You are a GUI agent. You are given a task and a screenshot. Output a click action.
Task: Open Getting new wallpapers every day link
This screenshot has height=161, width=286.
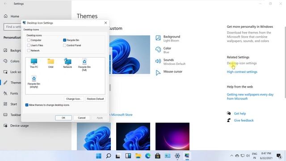click(x=250, y=97)
